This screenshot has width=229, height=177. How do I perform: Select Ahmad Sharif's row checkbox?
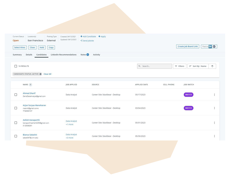[16, 95]
